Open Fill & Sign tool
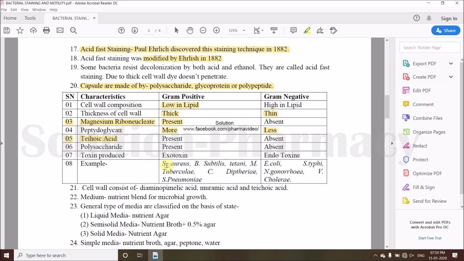Screen dimensions: 464x261 [x=419, y=187]
